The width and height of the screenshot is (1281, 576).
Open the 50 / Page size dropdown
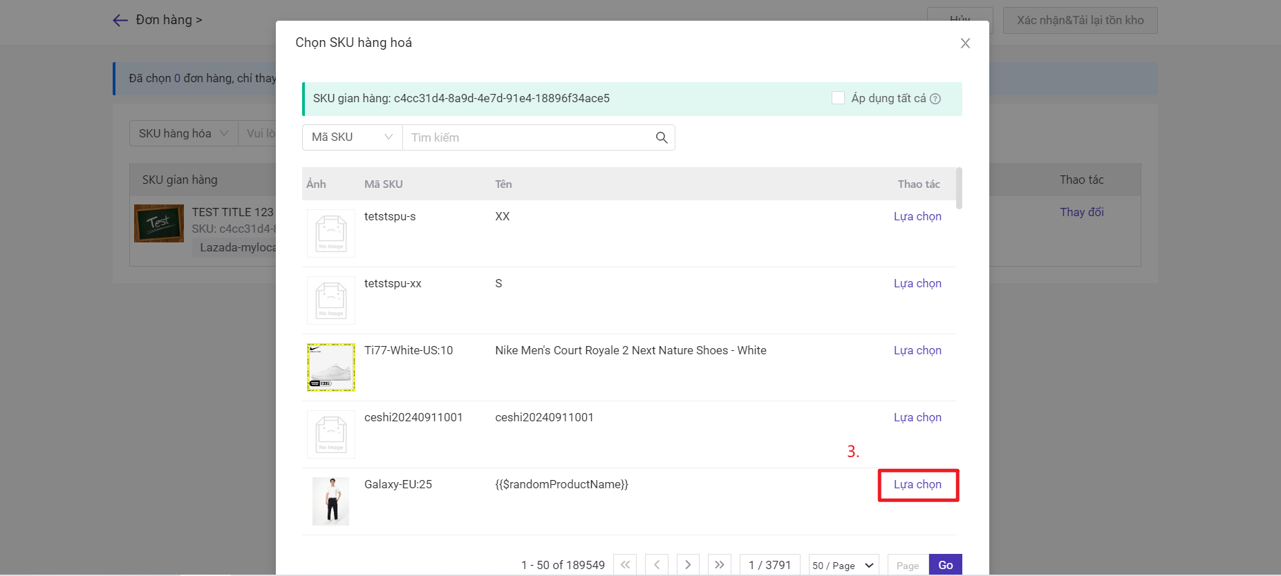pyautogui.click(x=843, y=565)
